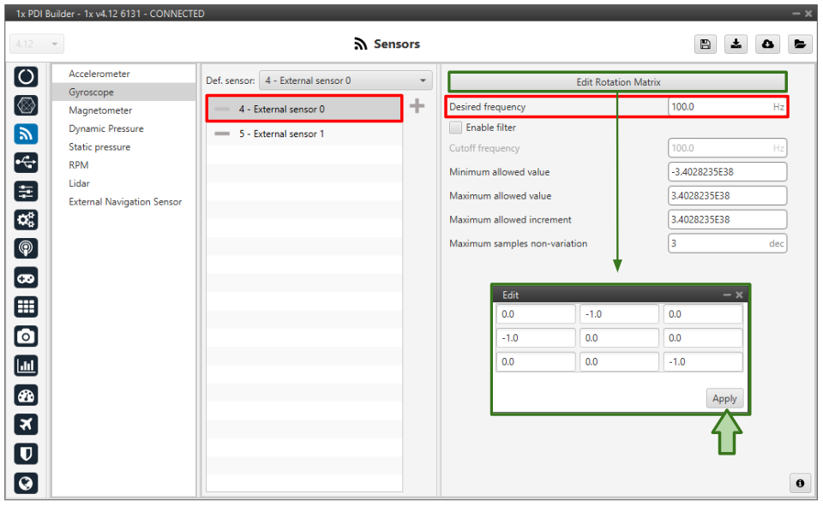The height and width of the screenshot is (506, 823).
Task: Open the camera sidebar icon
Action: 27,336
